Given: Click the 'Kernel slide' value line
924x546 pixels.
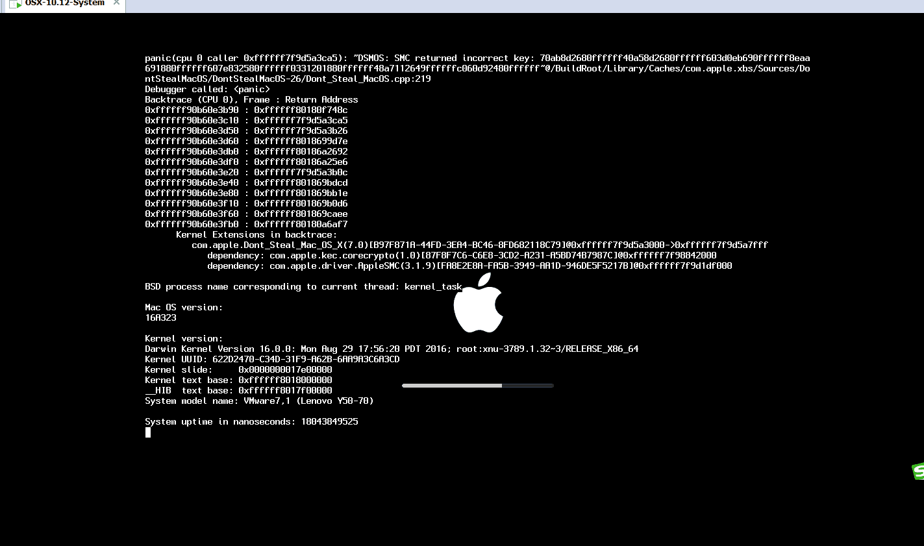Looking at the screenshot, I should [238, 369].
